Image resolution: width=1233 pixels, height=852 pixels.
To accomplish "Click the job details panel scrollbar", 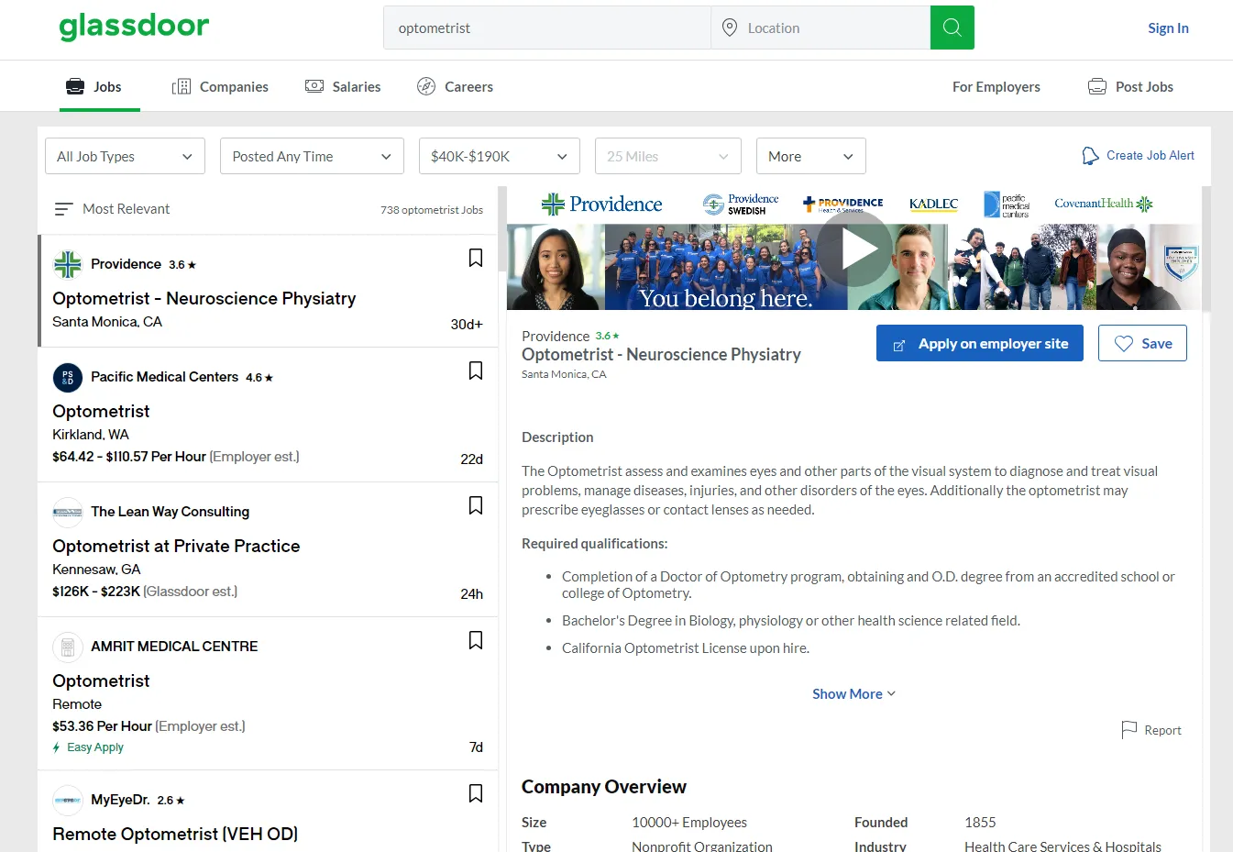I will click(x=1206, y=248).
